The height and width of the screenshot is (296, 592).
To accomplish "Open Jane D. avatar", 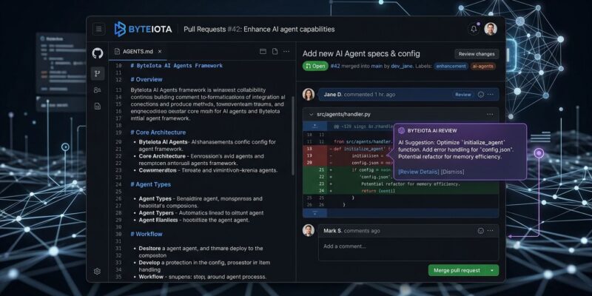I will tap(309, 95).
